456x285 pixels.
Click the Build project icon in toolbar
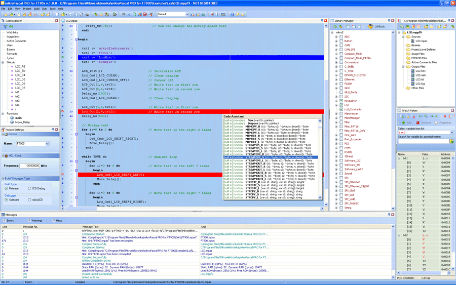point(96,14)
